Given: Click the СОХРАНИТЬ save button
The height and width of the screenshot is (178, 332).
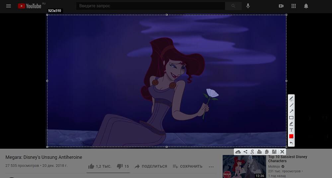Looking at the screenshot, I should pyautogui.click(x=187, y=166).
